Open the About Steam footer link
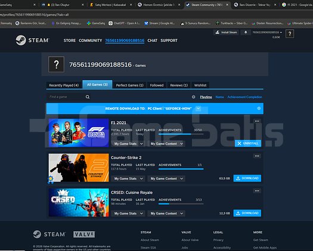The width and height of the screenshot is (313, 251). point(150,240)
